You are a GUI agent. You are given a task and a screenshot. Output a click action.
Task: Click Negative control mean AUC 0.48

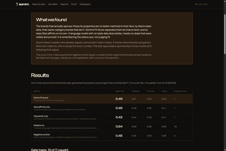click(119, 136)
